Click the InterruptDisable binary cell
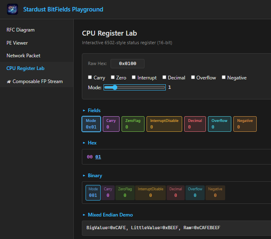This screenshot has width=271, height=239. coord(151,193)
